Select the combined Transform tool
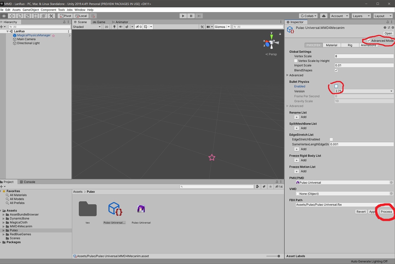The image size is (395, 264). [x=43, y=16]
